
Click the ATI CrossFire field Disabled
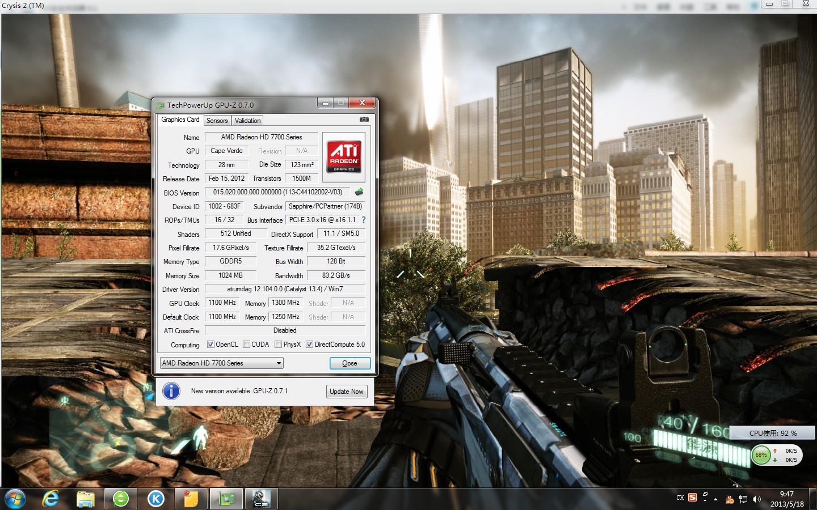(x=285, y=330)
